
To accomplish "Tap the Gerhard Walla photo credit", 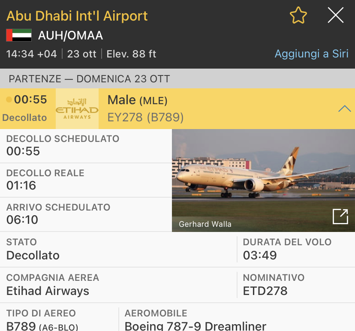I will tap(205, 224).
